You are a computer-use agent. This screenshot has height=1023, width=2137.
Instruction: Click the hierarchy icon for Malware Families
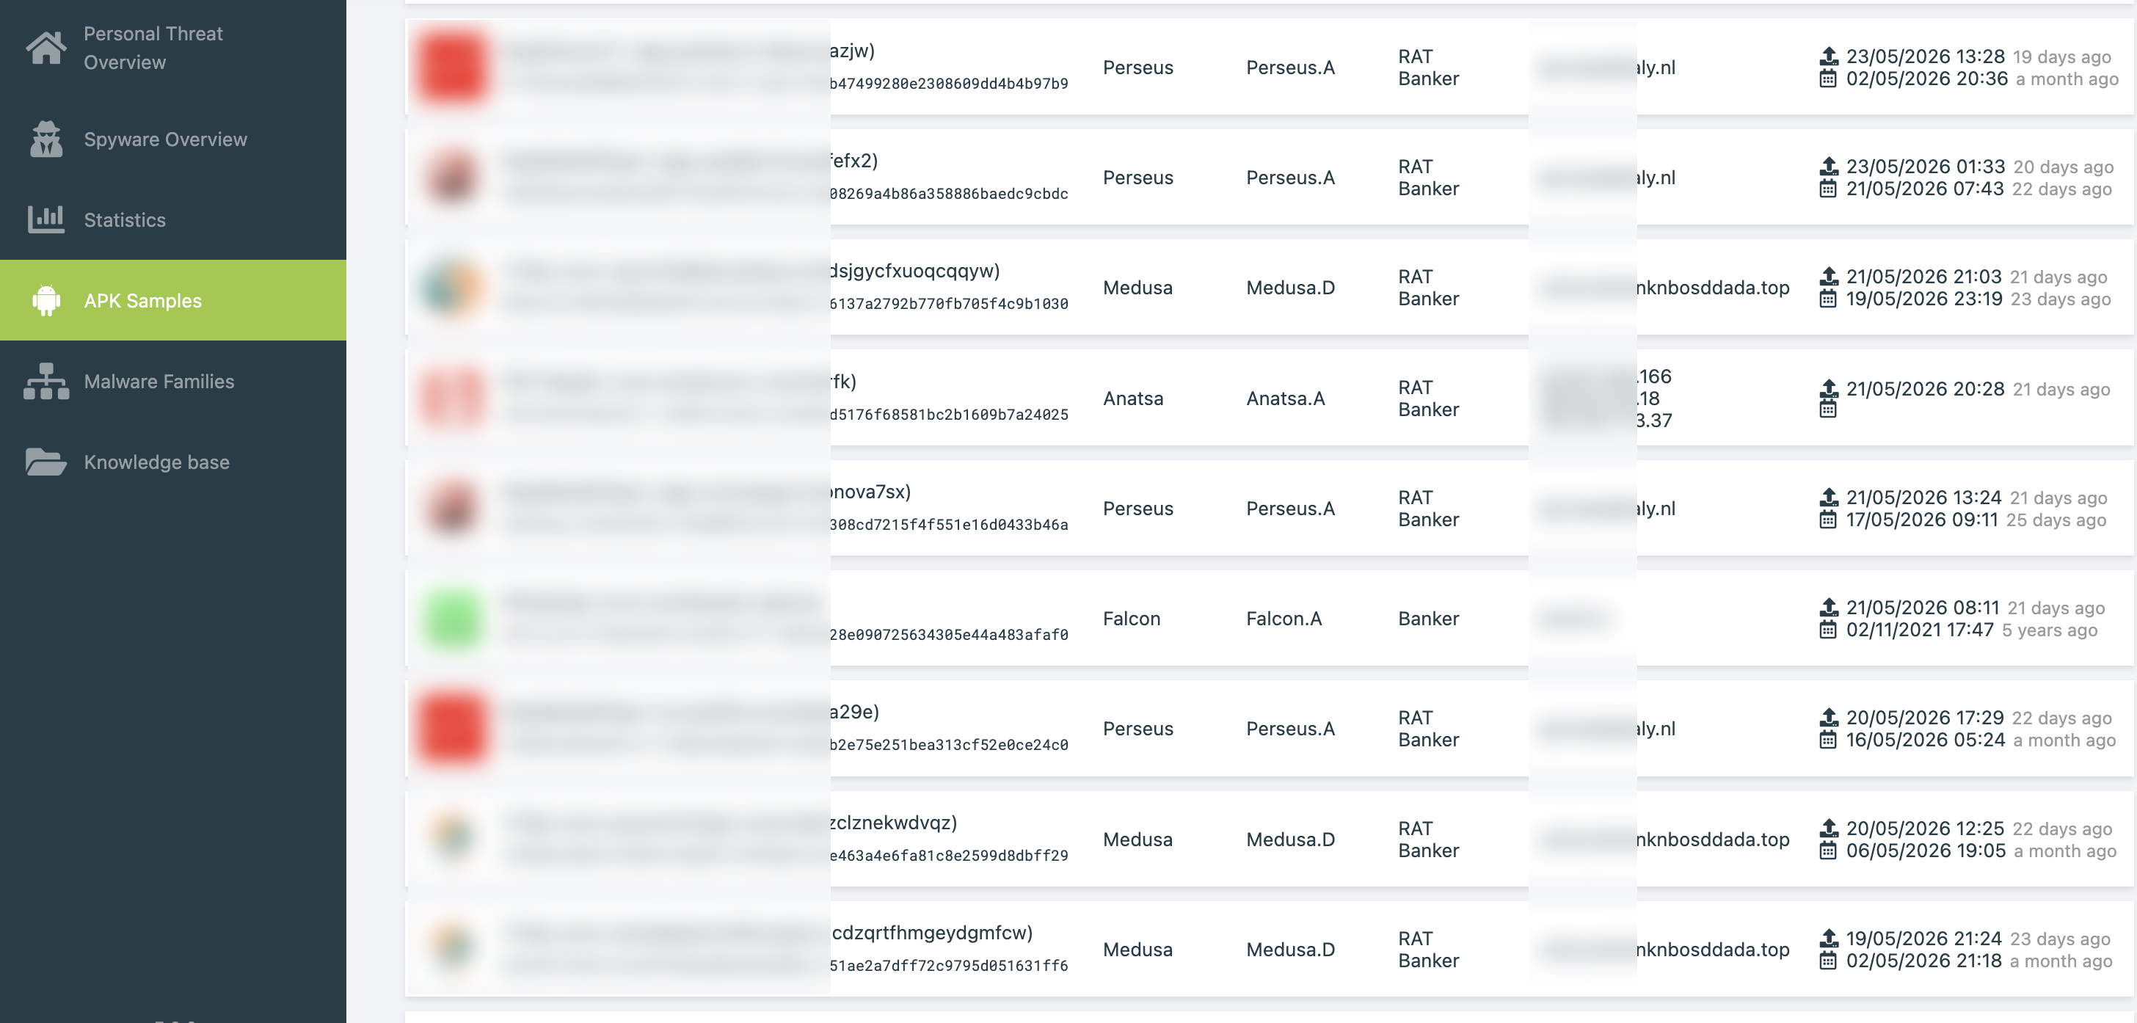coord(46,381)
